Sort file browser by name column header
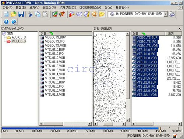Image resolution: width=184 pixels, height=139 pixels. click(x=148, y=34)
